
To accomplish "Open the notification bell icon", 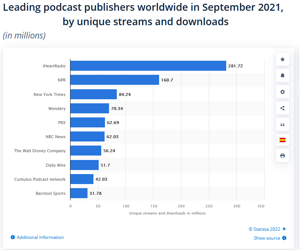I will 282,76.
